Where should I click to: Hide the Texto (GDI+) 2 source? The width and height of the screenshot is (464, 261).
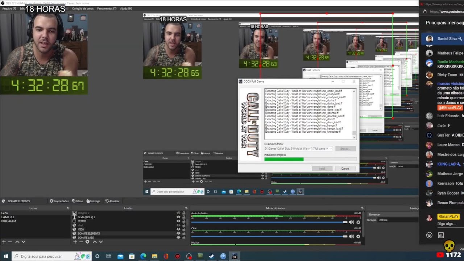point(178,217)
